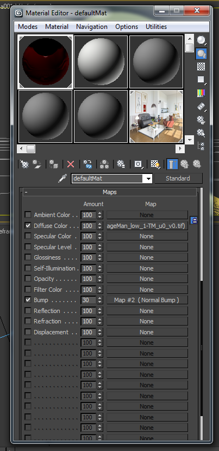Open the Modes menu
Screen dimensions: 219x451
[x=28, y=27]
